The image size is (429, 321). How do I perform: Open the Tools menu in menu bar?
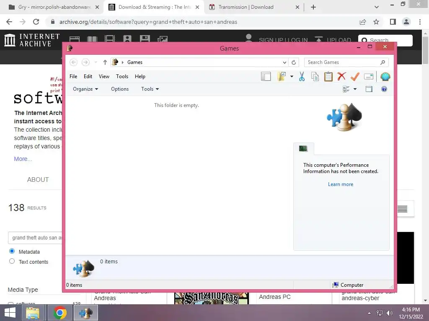pyautogui.click(x=122, y=76)
